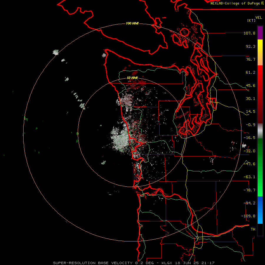Viewport: 265px width, 265px height.
Task: Click the 45.6 velocity scale value
Action: click(x=251, y=85)
